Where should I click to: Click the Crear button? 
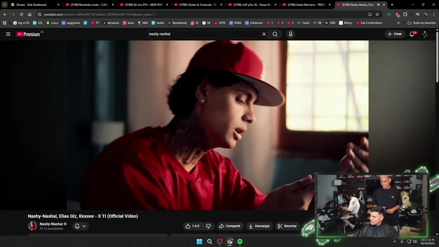pos(394,34)
